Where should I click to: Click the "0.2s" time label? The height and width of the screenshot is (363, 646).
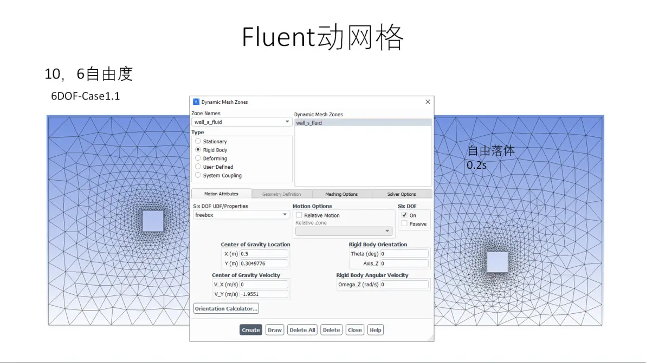click(477, 165)
